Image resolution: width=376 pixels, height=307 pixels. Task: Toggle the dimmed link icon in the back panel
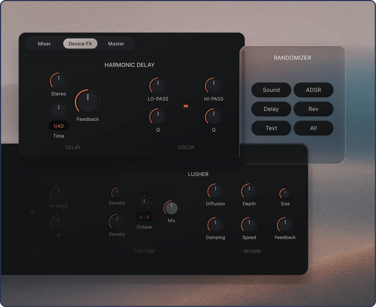pyautogui.click(x=32, y=213)
